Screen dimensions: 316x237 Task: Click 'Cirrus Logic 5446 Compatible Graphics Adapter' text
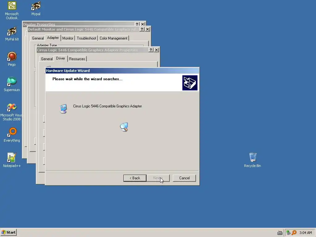click(107, 106)
